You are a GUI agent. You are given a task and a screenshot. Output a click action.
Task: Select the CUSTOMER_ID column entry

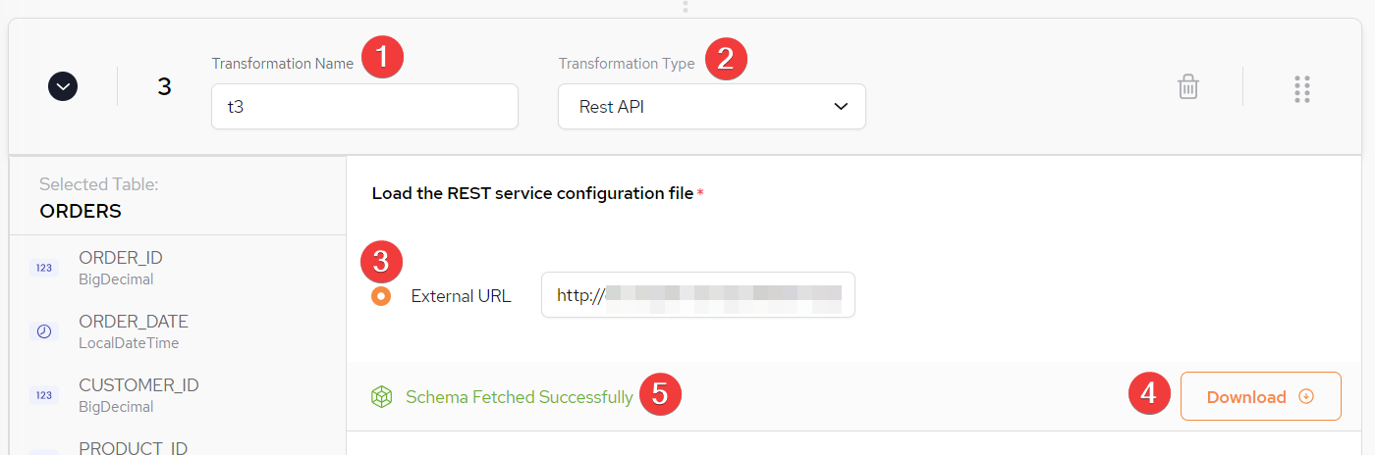coord(178,395)
